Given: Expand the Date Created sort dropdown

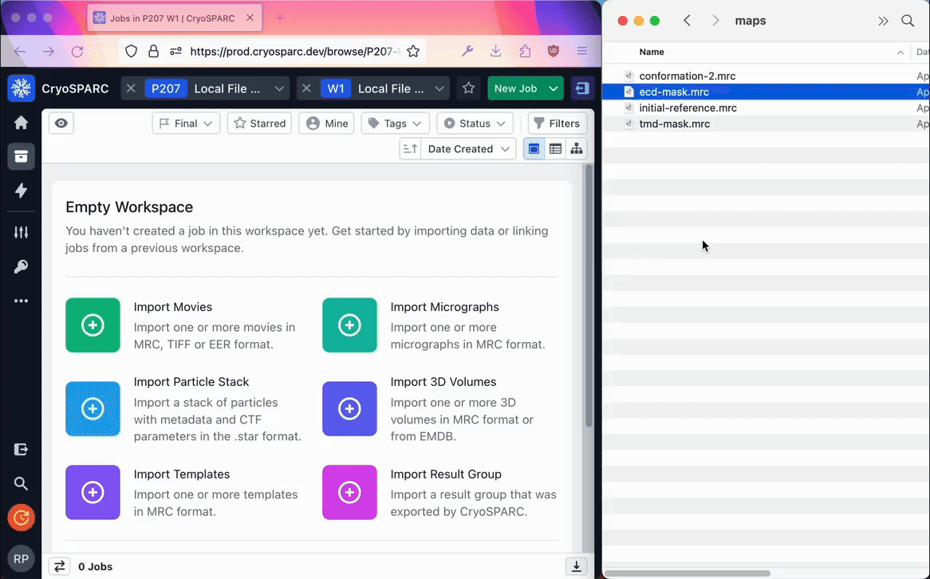Looking at the screenshot, I should pyautogui.click(x=467, y=149).
